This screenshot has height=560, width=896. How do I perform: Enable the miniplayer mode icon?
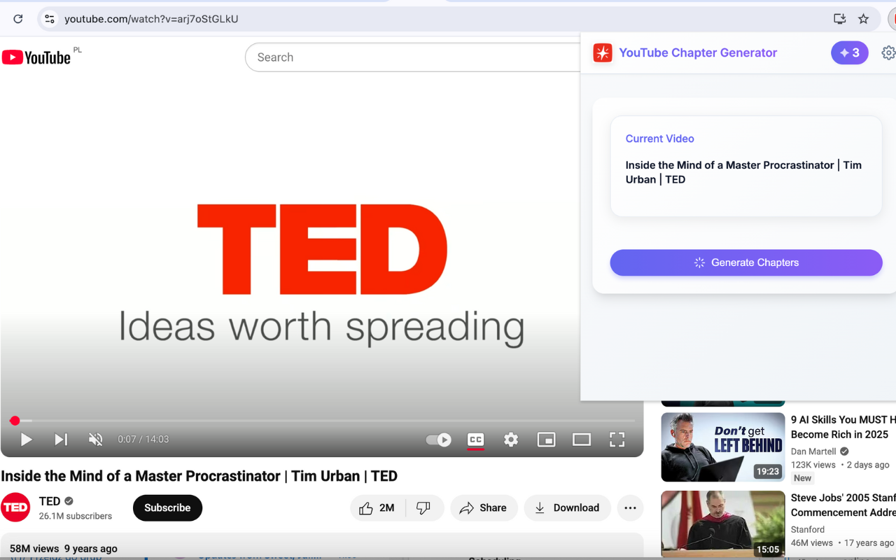coord(546,440)
